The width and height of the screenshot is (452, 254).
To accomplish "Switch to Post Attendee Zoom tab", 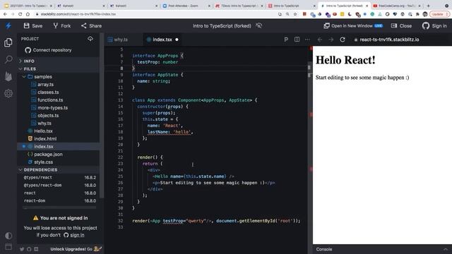I will (186, 6).
